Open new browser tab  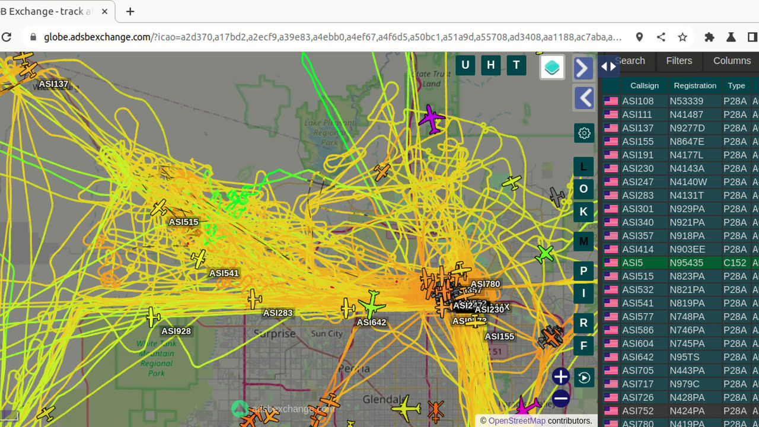coord(130,11)
